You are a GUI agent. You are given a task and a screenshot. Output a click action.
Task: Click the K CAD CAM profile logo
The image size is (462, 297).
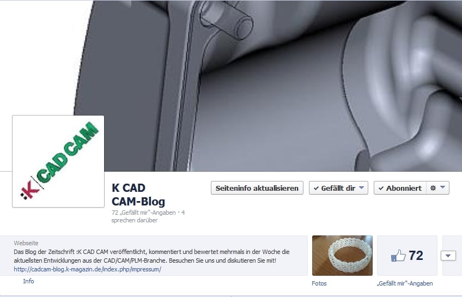pos(58,161)
